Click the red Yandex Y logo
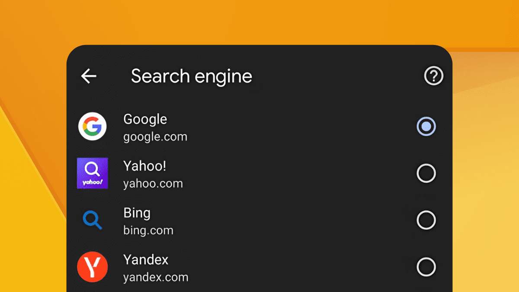 pos(93,266)
